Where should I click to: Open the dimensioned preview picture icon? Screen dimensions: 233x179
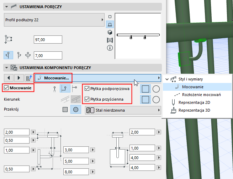[110, 40]
